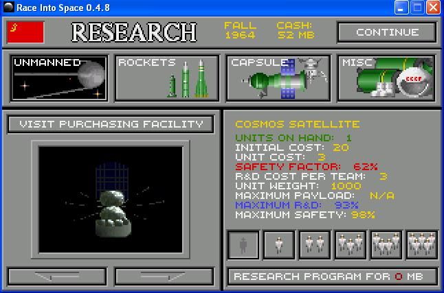This screenshot has width=444, height=293.
Task: Click the UNITS ON HAND: 1 line
Action: (293, 138)
